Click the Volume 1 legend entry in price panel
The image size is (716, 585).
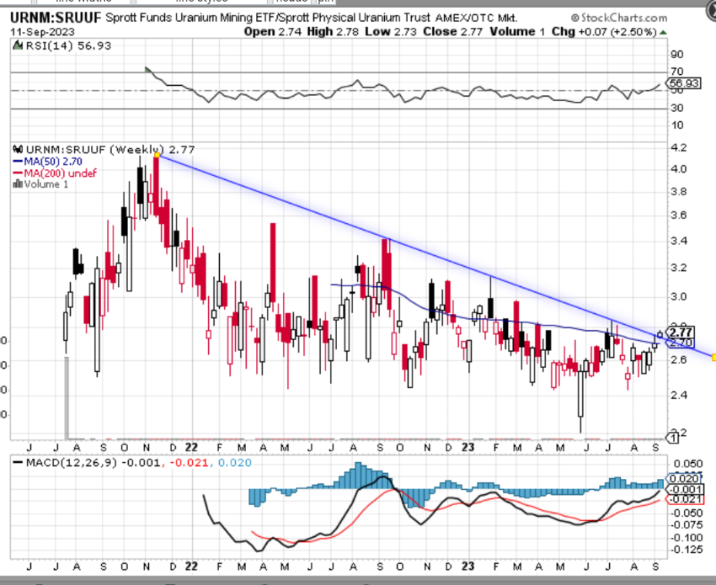[x=46, y=184]
